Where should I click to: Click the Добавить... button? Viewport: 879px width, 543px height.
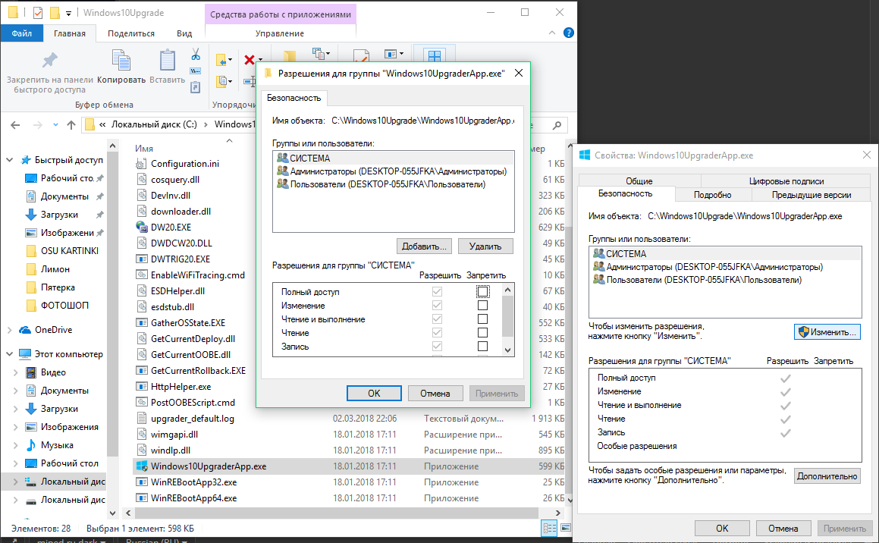coord(425,246)
